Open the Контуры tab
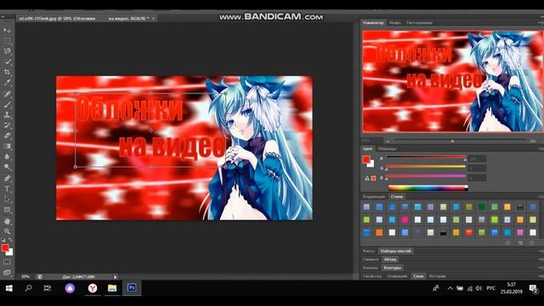This screenshot has height=306, width=544. click(x=393, y=268)
